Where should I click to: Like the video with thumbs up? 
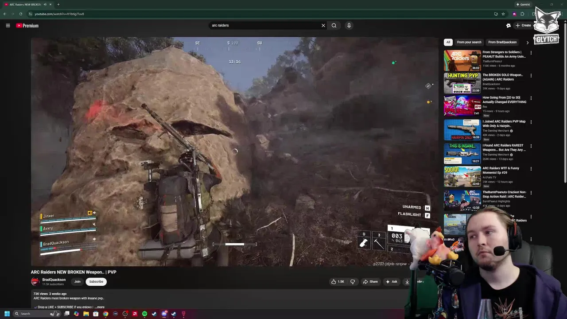[338, 281]
